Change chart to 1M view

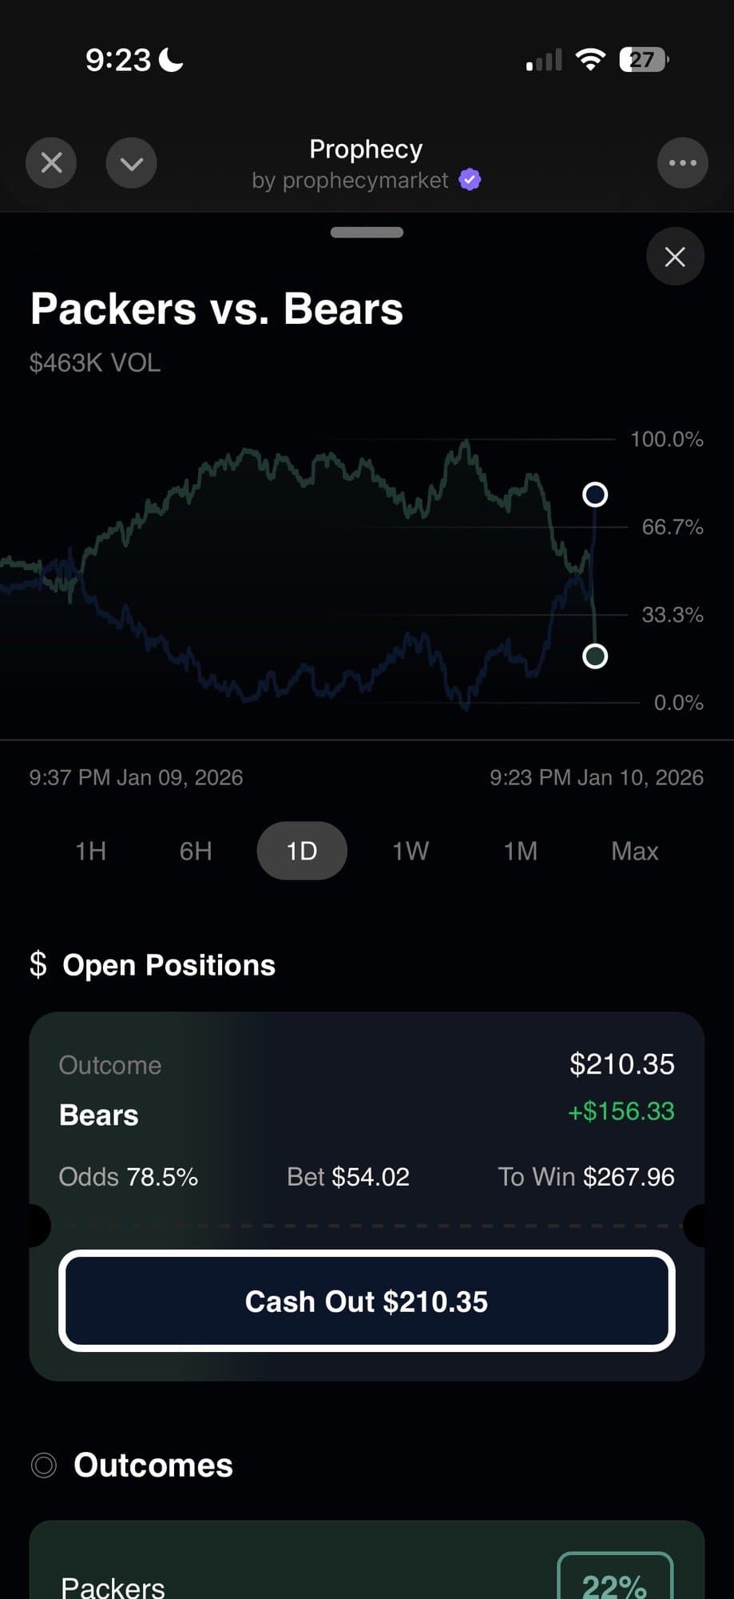click(520, 851)
